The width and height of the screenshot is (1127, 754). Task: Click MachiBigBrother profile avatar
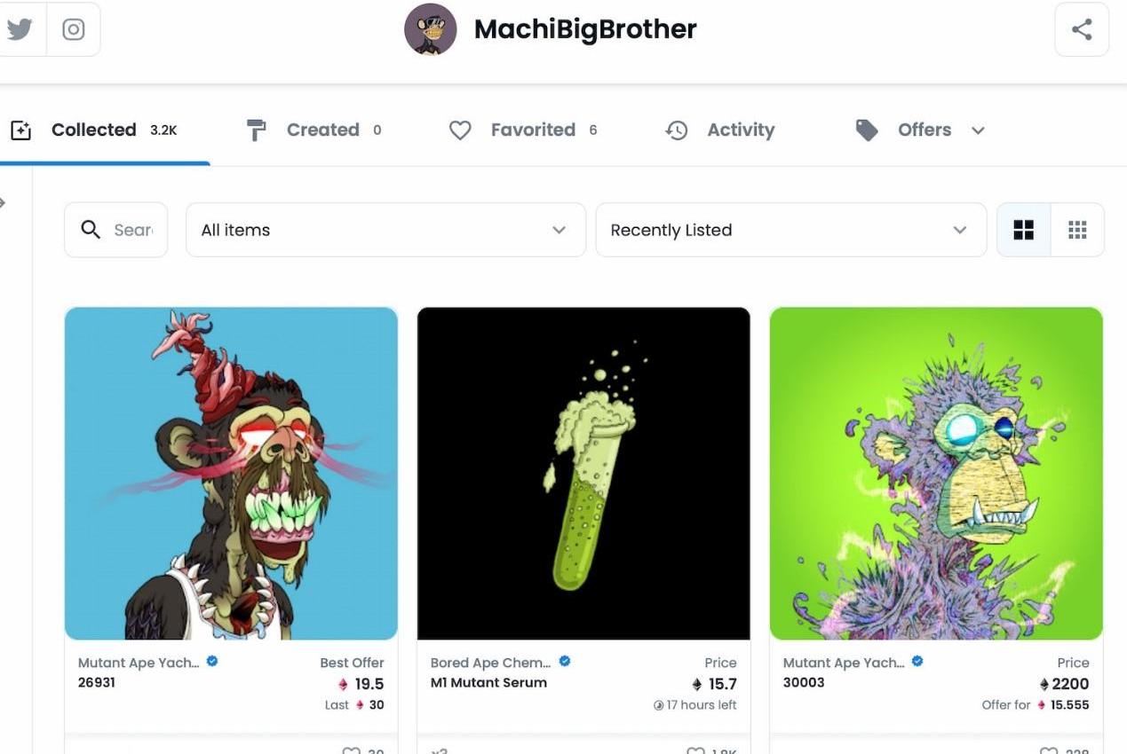click(431, 29)
